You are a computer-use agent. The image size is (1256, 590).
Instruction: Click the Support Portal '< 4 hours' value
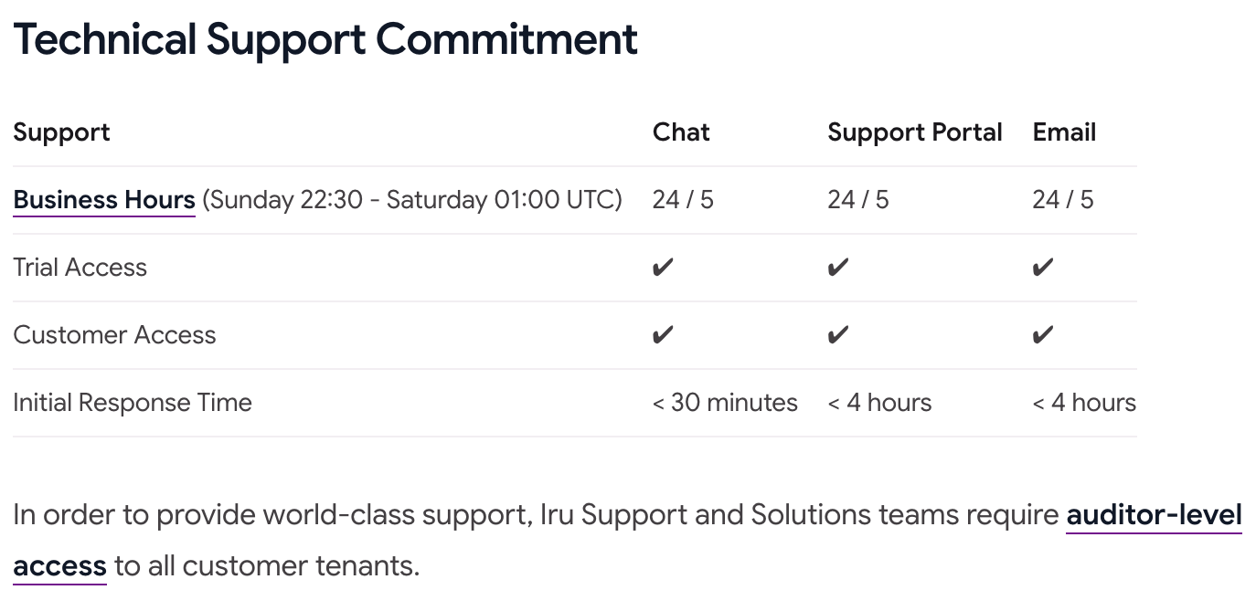[x=879, y=403]
